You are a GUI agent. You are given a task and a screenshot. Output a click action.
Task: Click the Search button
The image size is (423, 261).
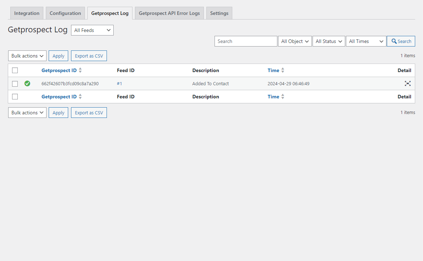tap(401, 41)
